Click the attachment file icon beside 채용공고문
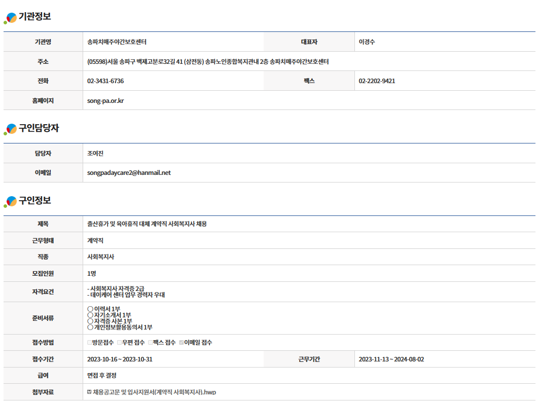Image resolution: width=538 pixels, height=402 pixels. [x=90, y=392]
